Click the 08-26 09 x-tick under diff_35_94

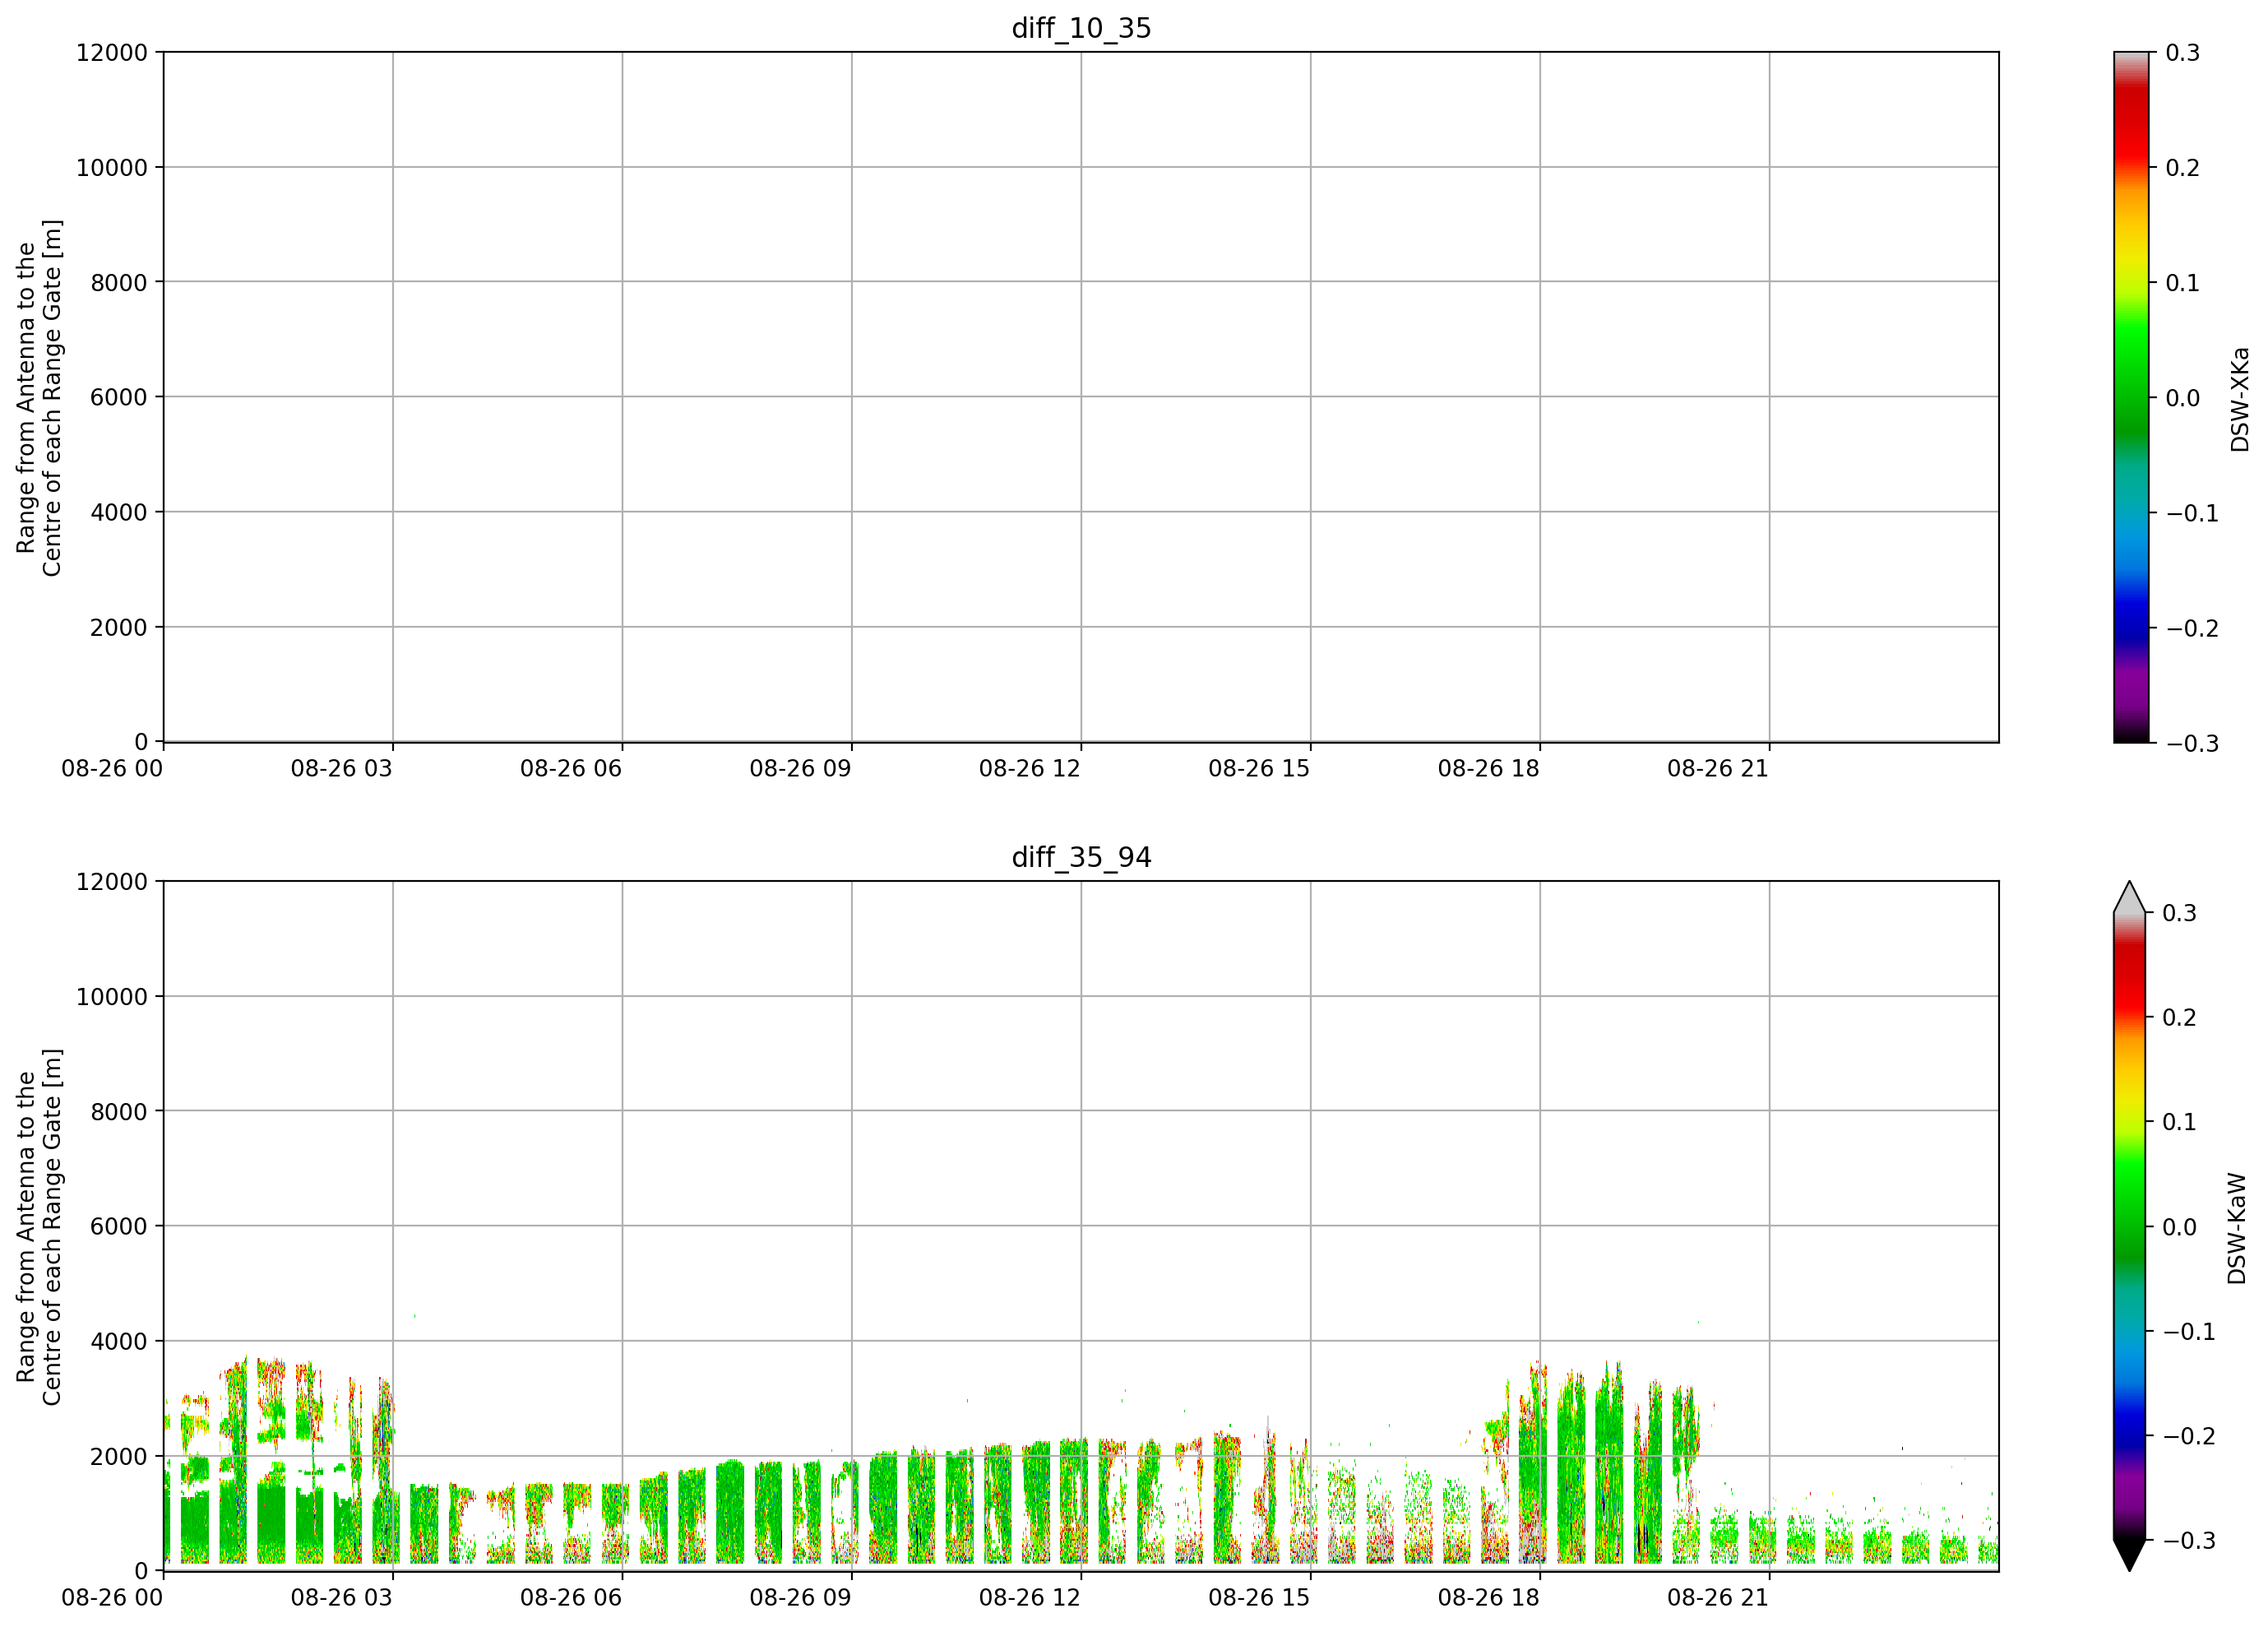point(801,1597)
